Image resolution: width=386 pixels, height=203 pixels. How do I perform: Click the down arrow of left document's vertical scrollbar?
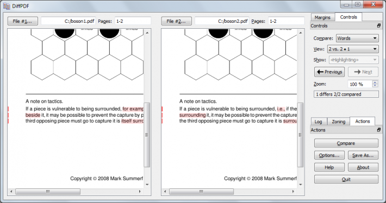point(147,185)
